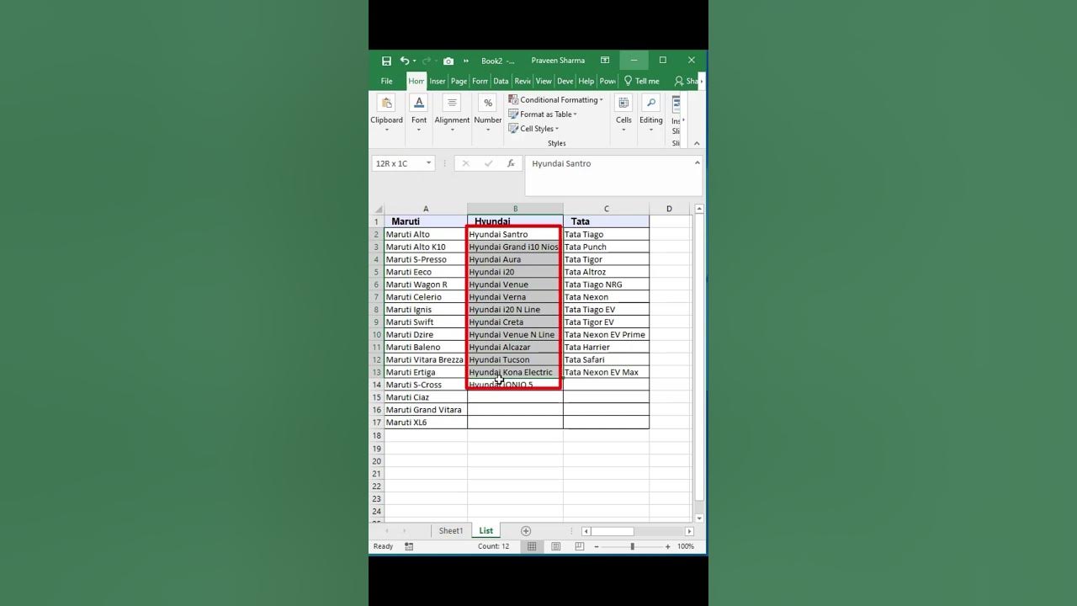
Task: Click the formula bar showing Hyundai Santro
Action: 608,176
